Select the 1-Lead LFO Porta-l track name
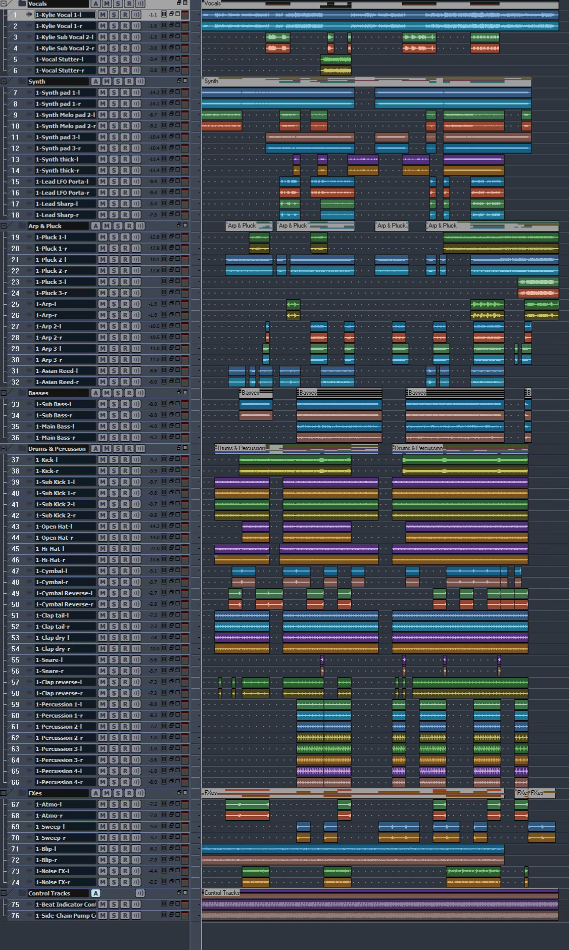This screenshot has width=569, height=950. pyautogui.click(x=65, y=181)
